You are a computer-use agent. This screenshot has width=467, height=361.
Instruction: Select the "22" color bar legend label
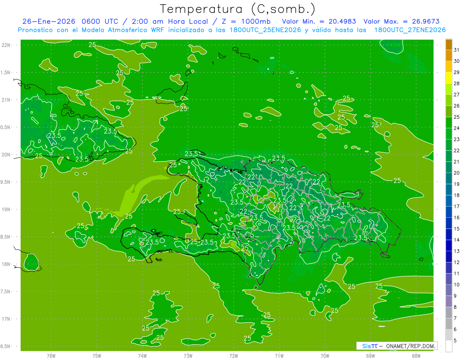(457, 151)
